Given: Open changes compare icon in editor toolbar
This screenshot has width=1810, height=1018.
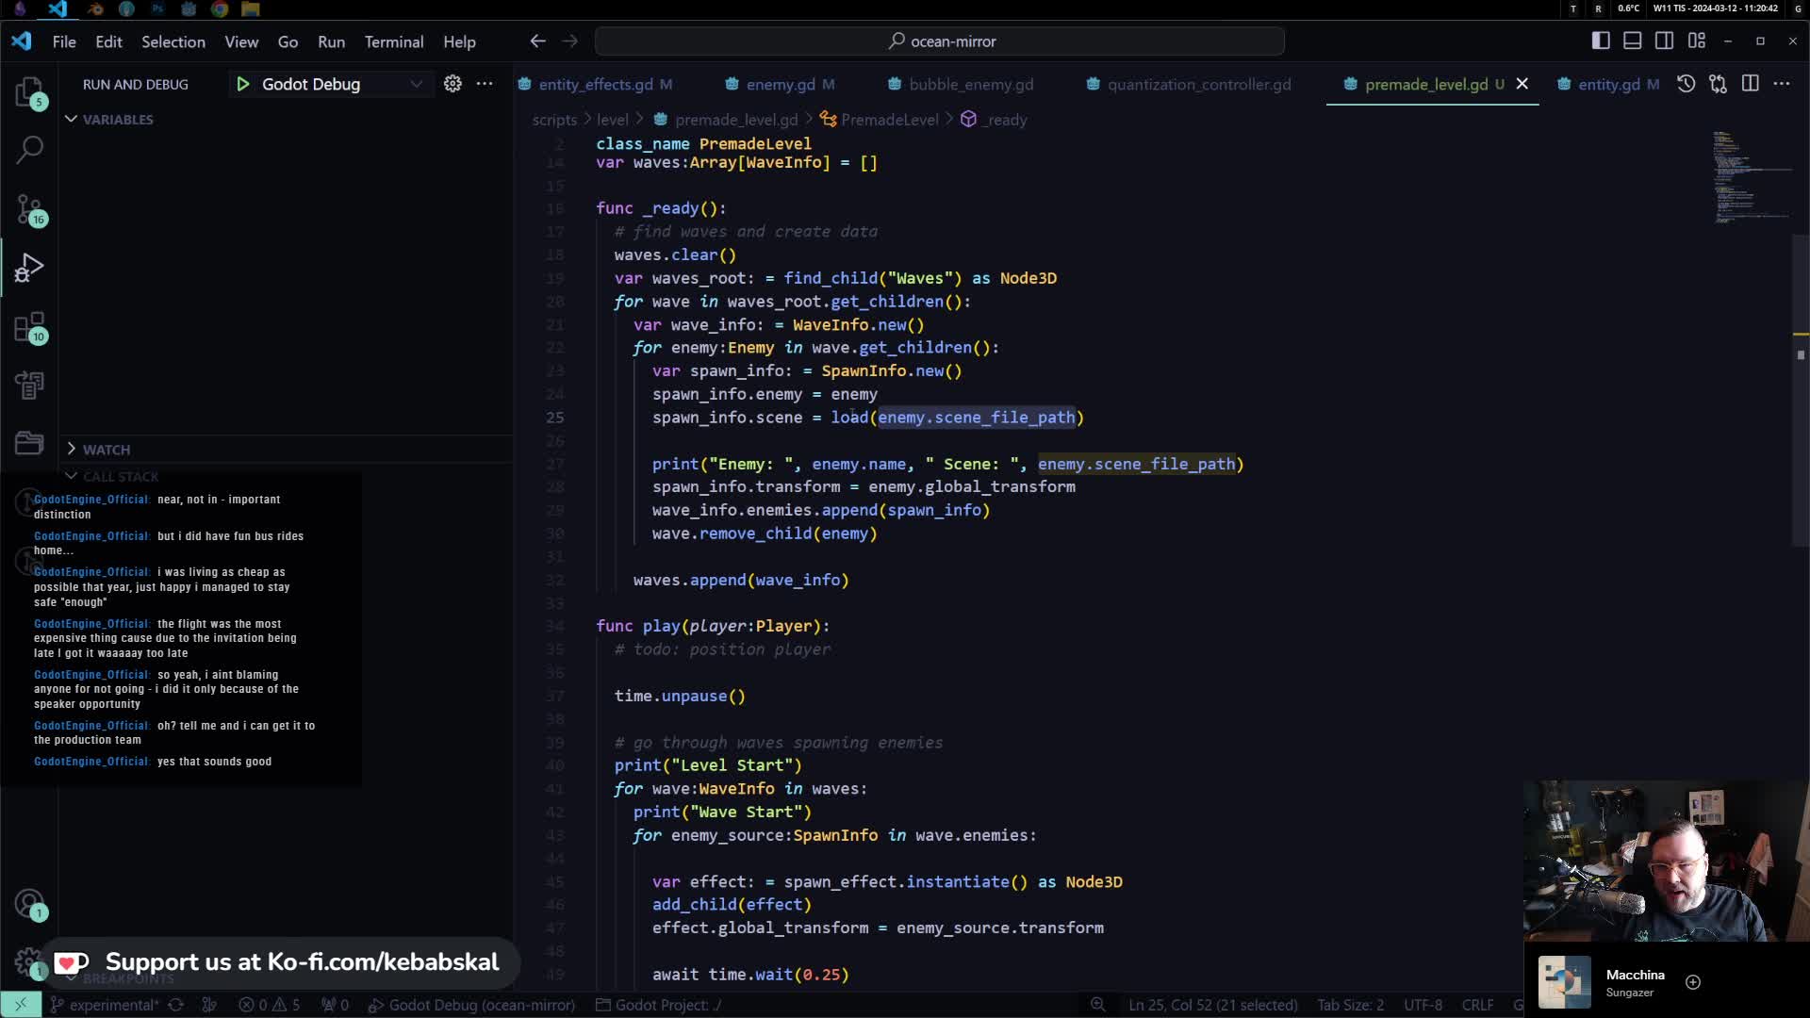Looking at the screenshot, I should pos(1718,84).
